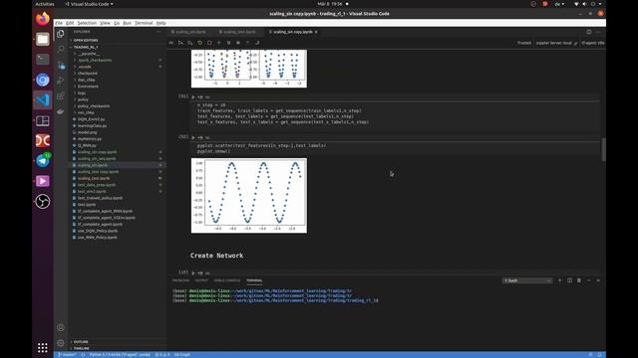Click Activities in the top bar

pyautogui.click(x=45, y=4)
